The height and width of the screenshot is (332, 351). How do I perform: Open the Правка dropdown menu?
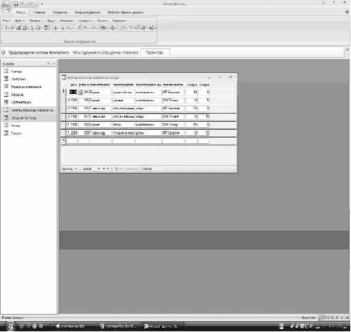click(x=36, y=21)
